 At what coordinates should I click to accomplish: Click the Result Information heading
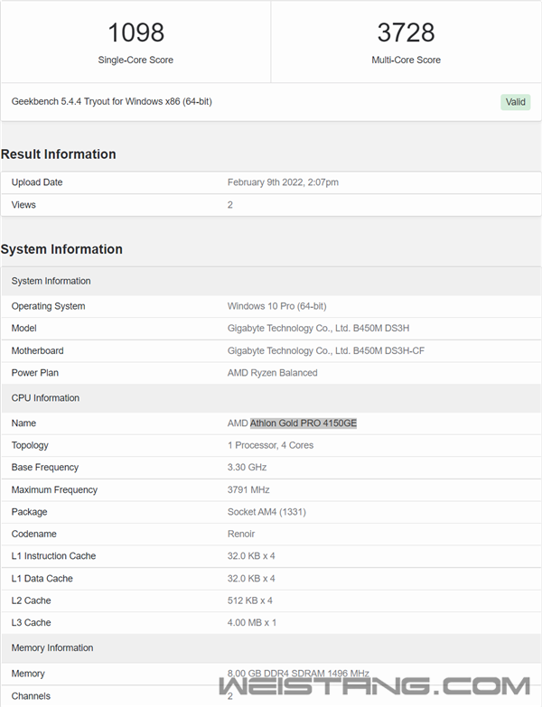point(59,154)
